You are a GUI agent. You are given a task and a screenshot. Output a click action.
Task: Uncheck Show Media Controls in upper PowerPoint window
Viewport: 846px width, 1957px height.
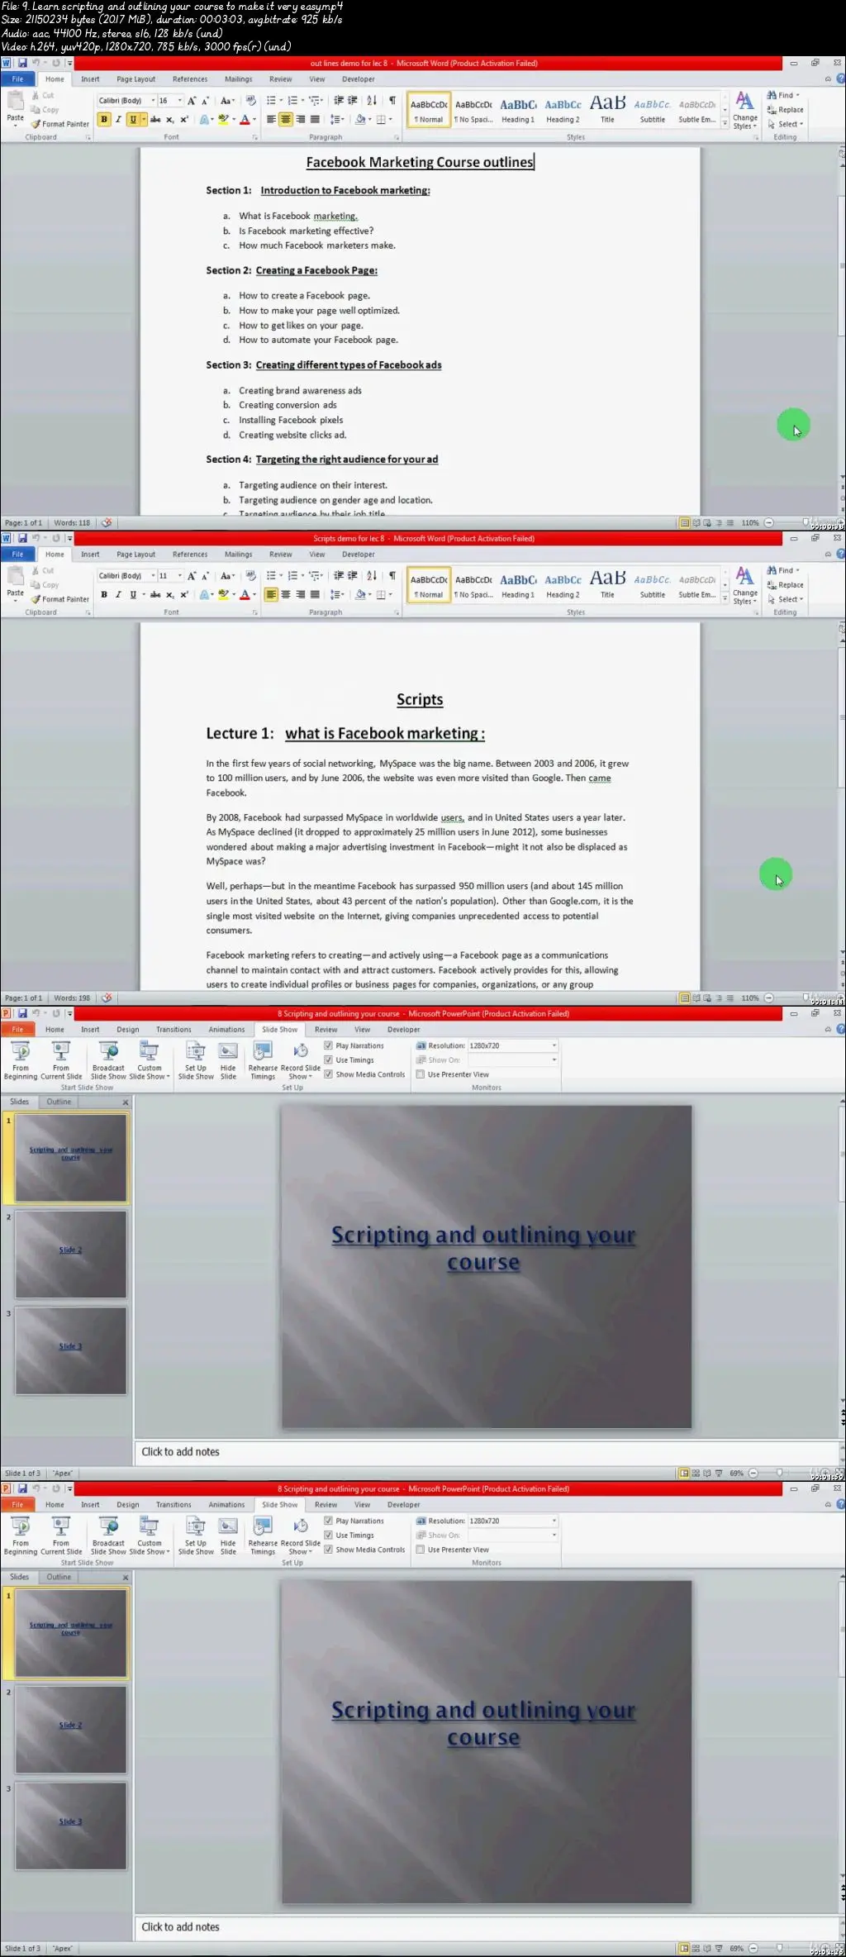328,1074
